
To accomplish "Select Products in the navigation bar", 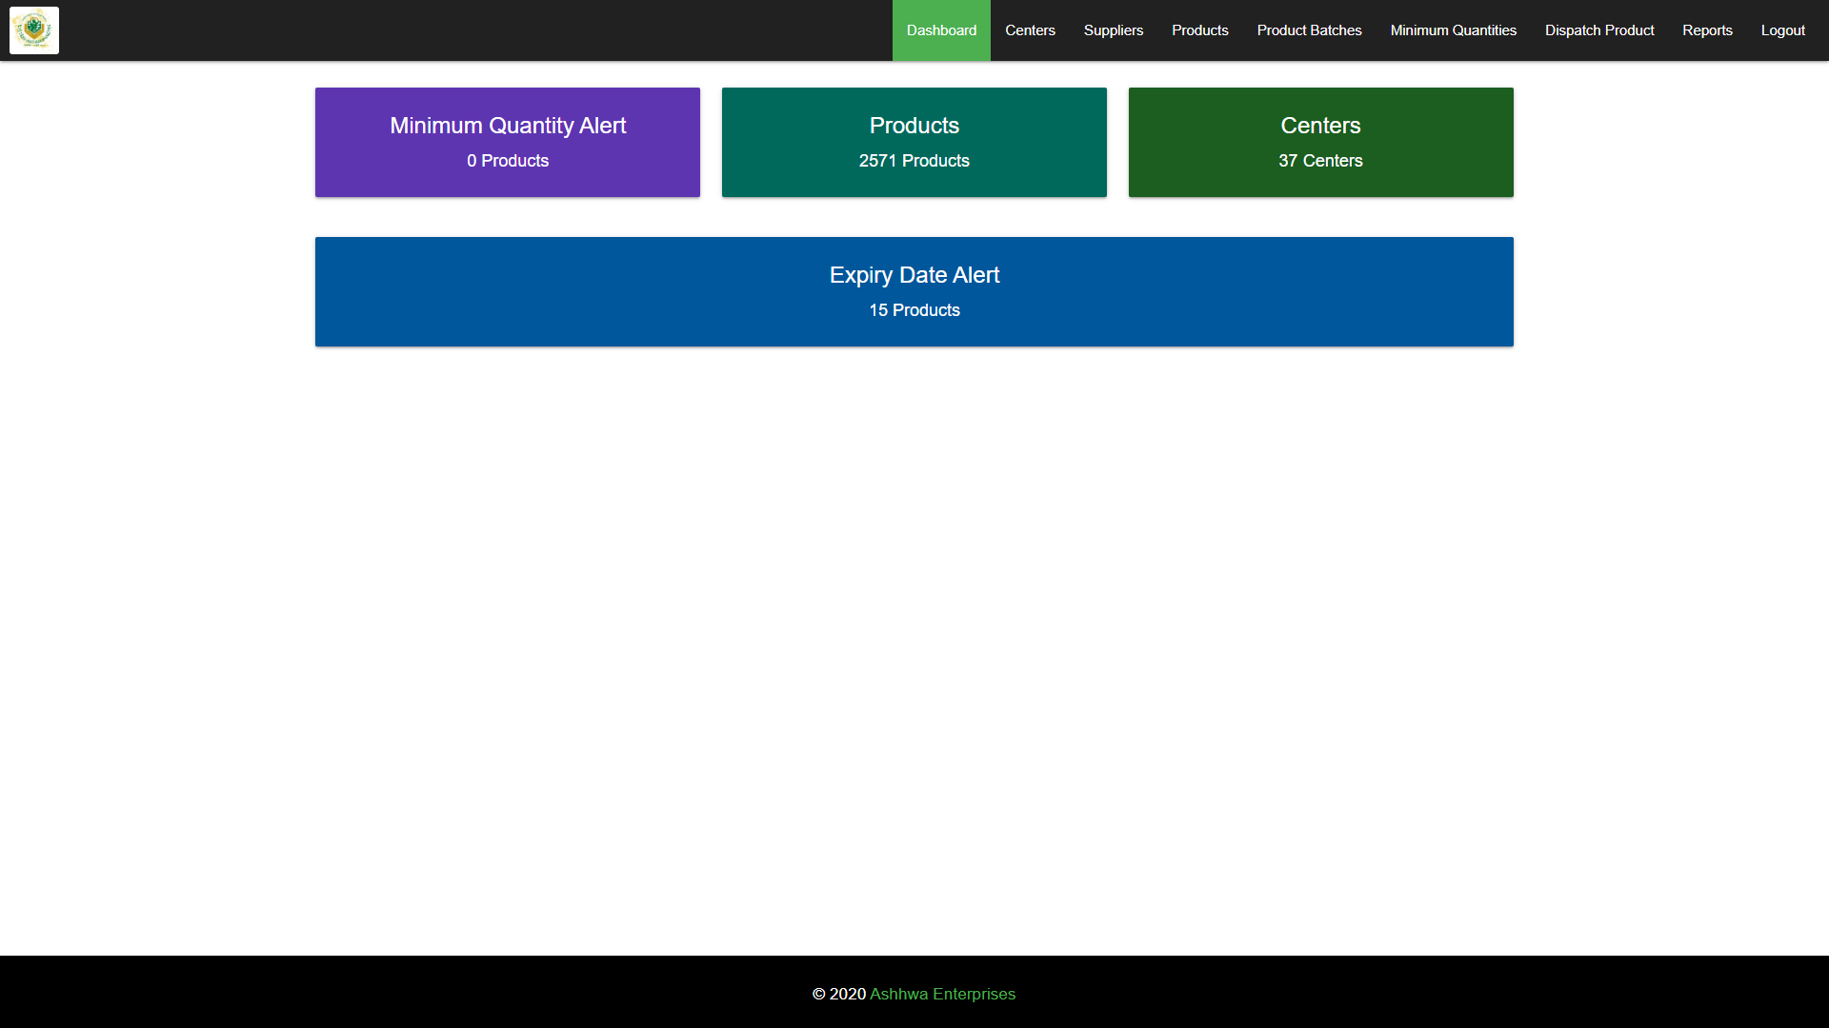I will point(1199,30).
